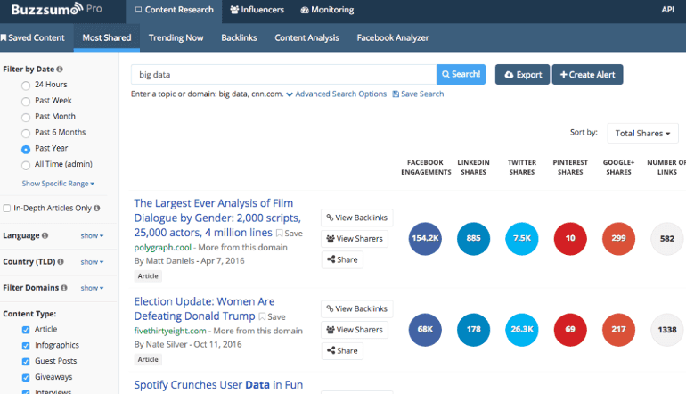Select the Past Week date filter
Viewport: 686px width, 394px height.
point(26,101)
